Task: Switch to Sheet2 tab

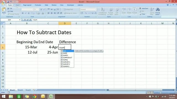Action: tap(20, 90)
